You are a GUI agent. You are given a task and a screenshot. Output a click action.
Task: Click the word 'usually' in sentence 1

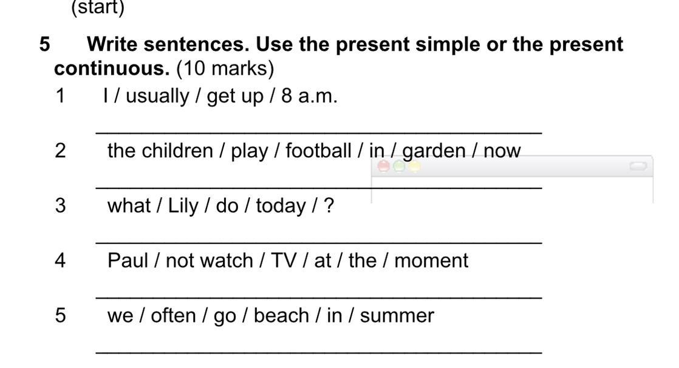pos(157,97)
